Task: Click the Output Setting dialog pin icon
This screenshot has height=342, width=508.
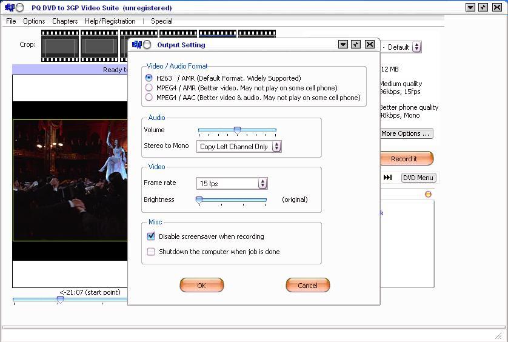Action: pos(356,44)
